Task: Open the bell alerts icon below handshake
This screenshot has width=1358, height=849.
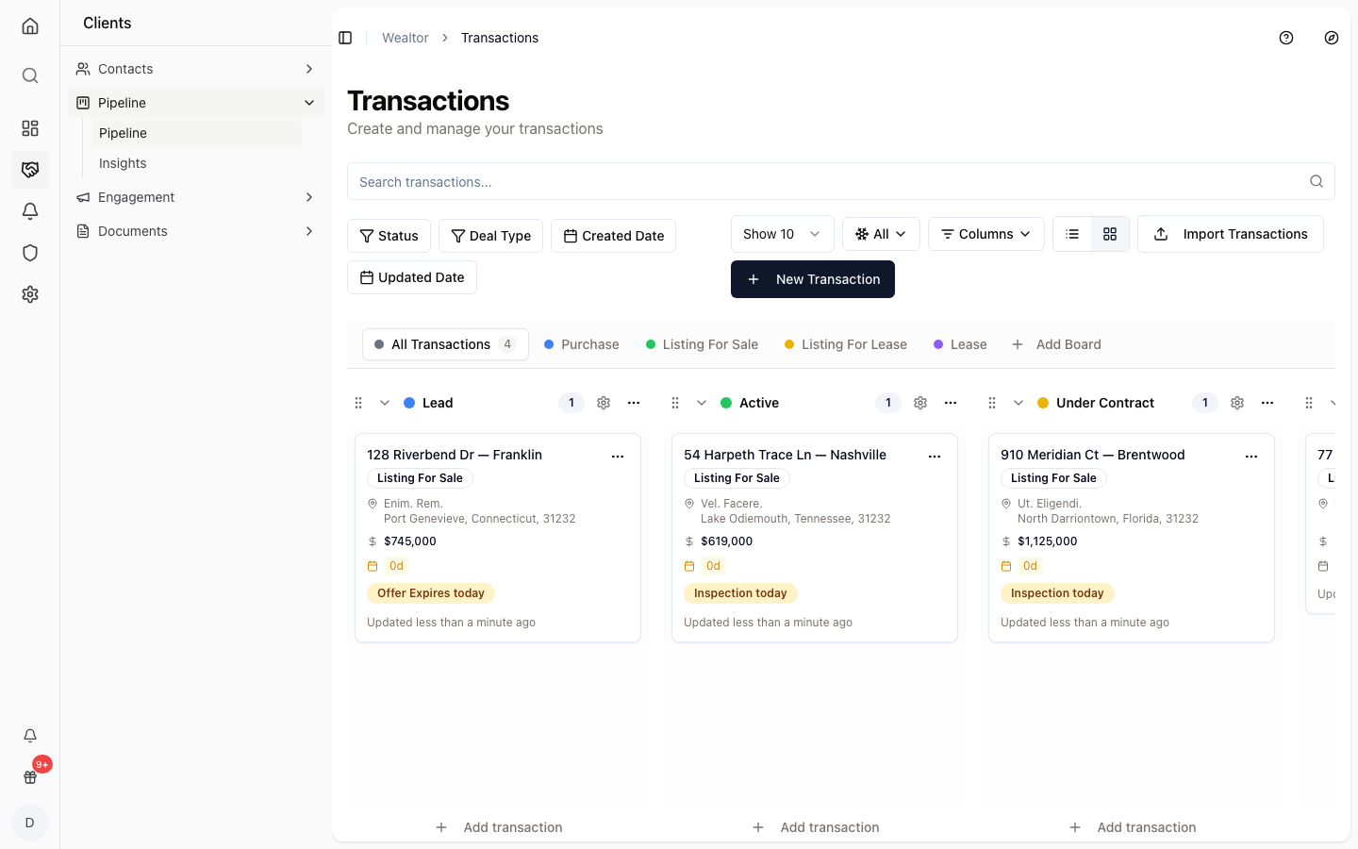Action: pyautogui.click(x=30, y=211)
